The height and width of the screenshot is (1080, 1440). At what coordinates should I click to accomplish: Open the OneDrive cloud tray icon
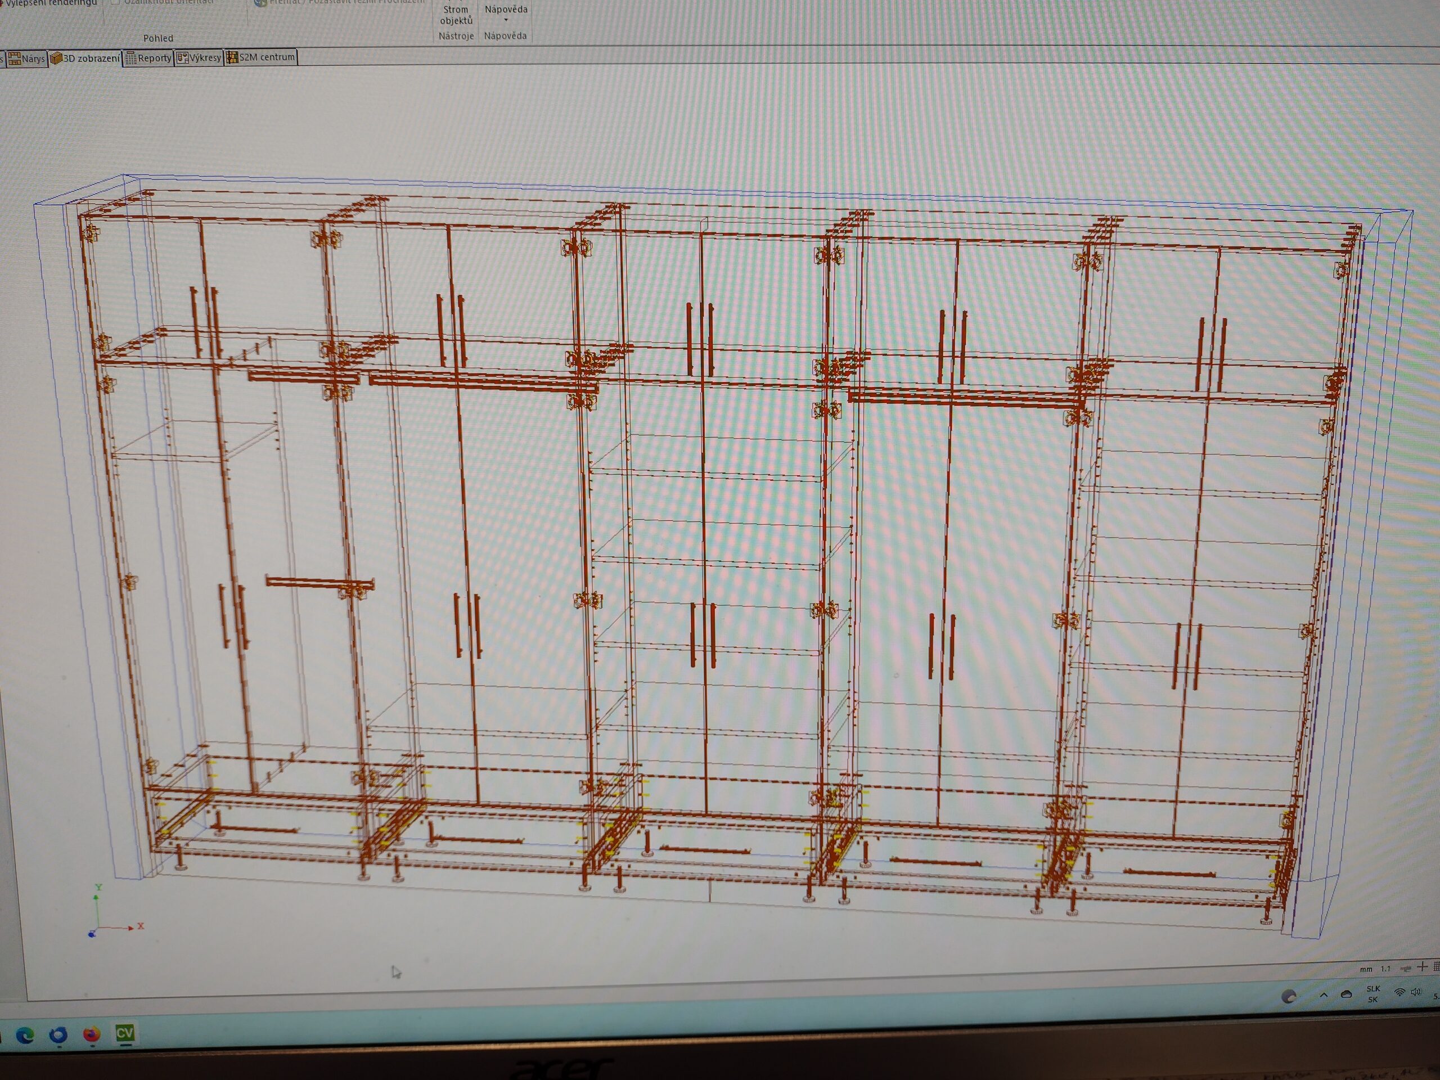1346,994
